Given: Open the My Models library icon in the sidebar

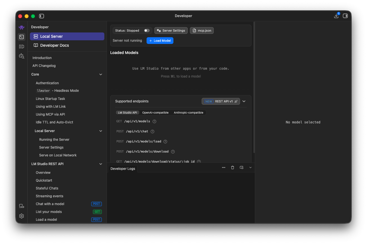Looking at the screenshot, I should point(22,46).
